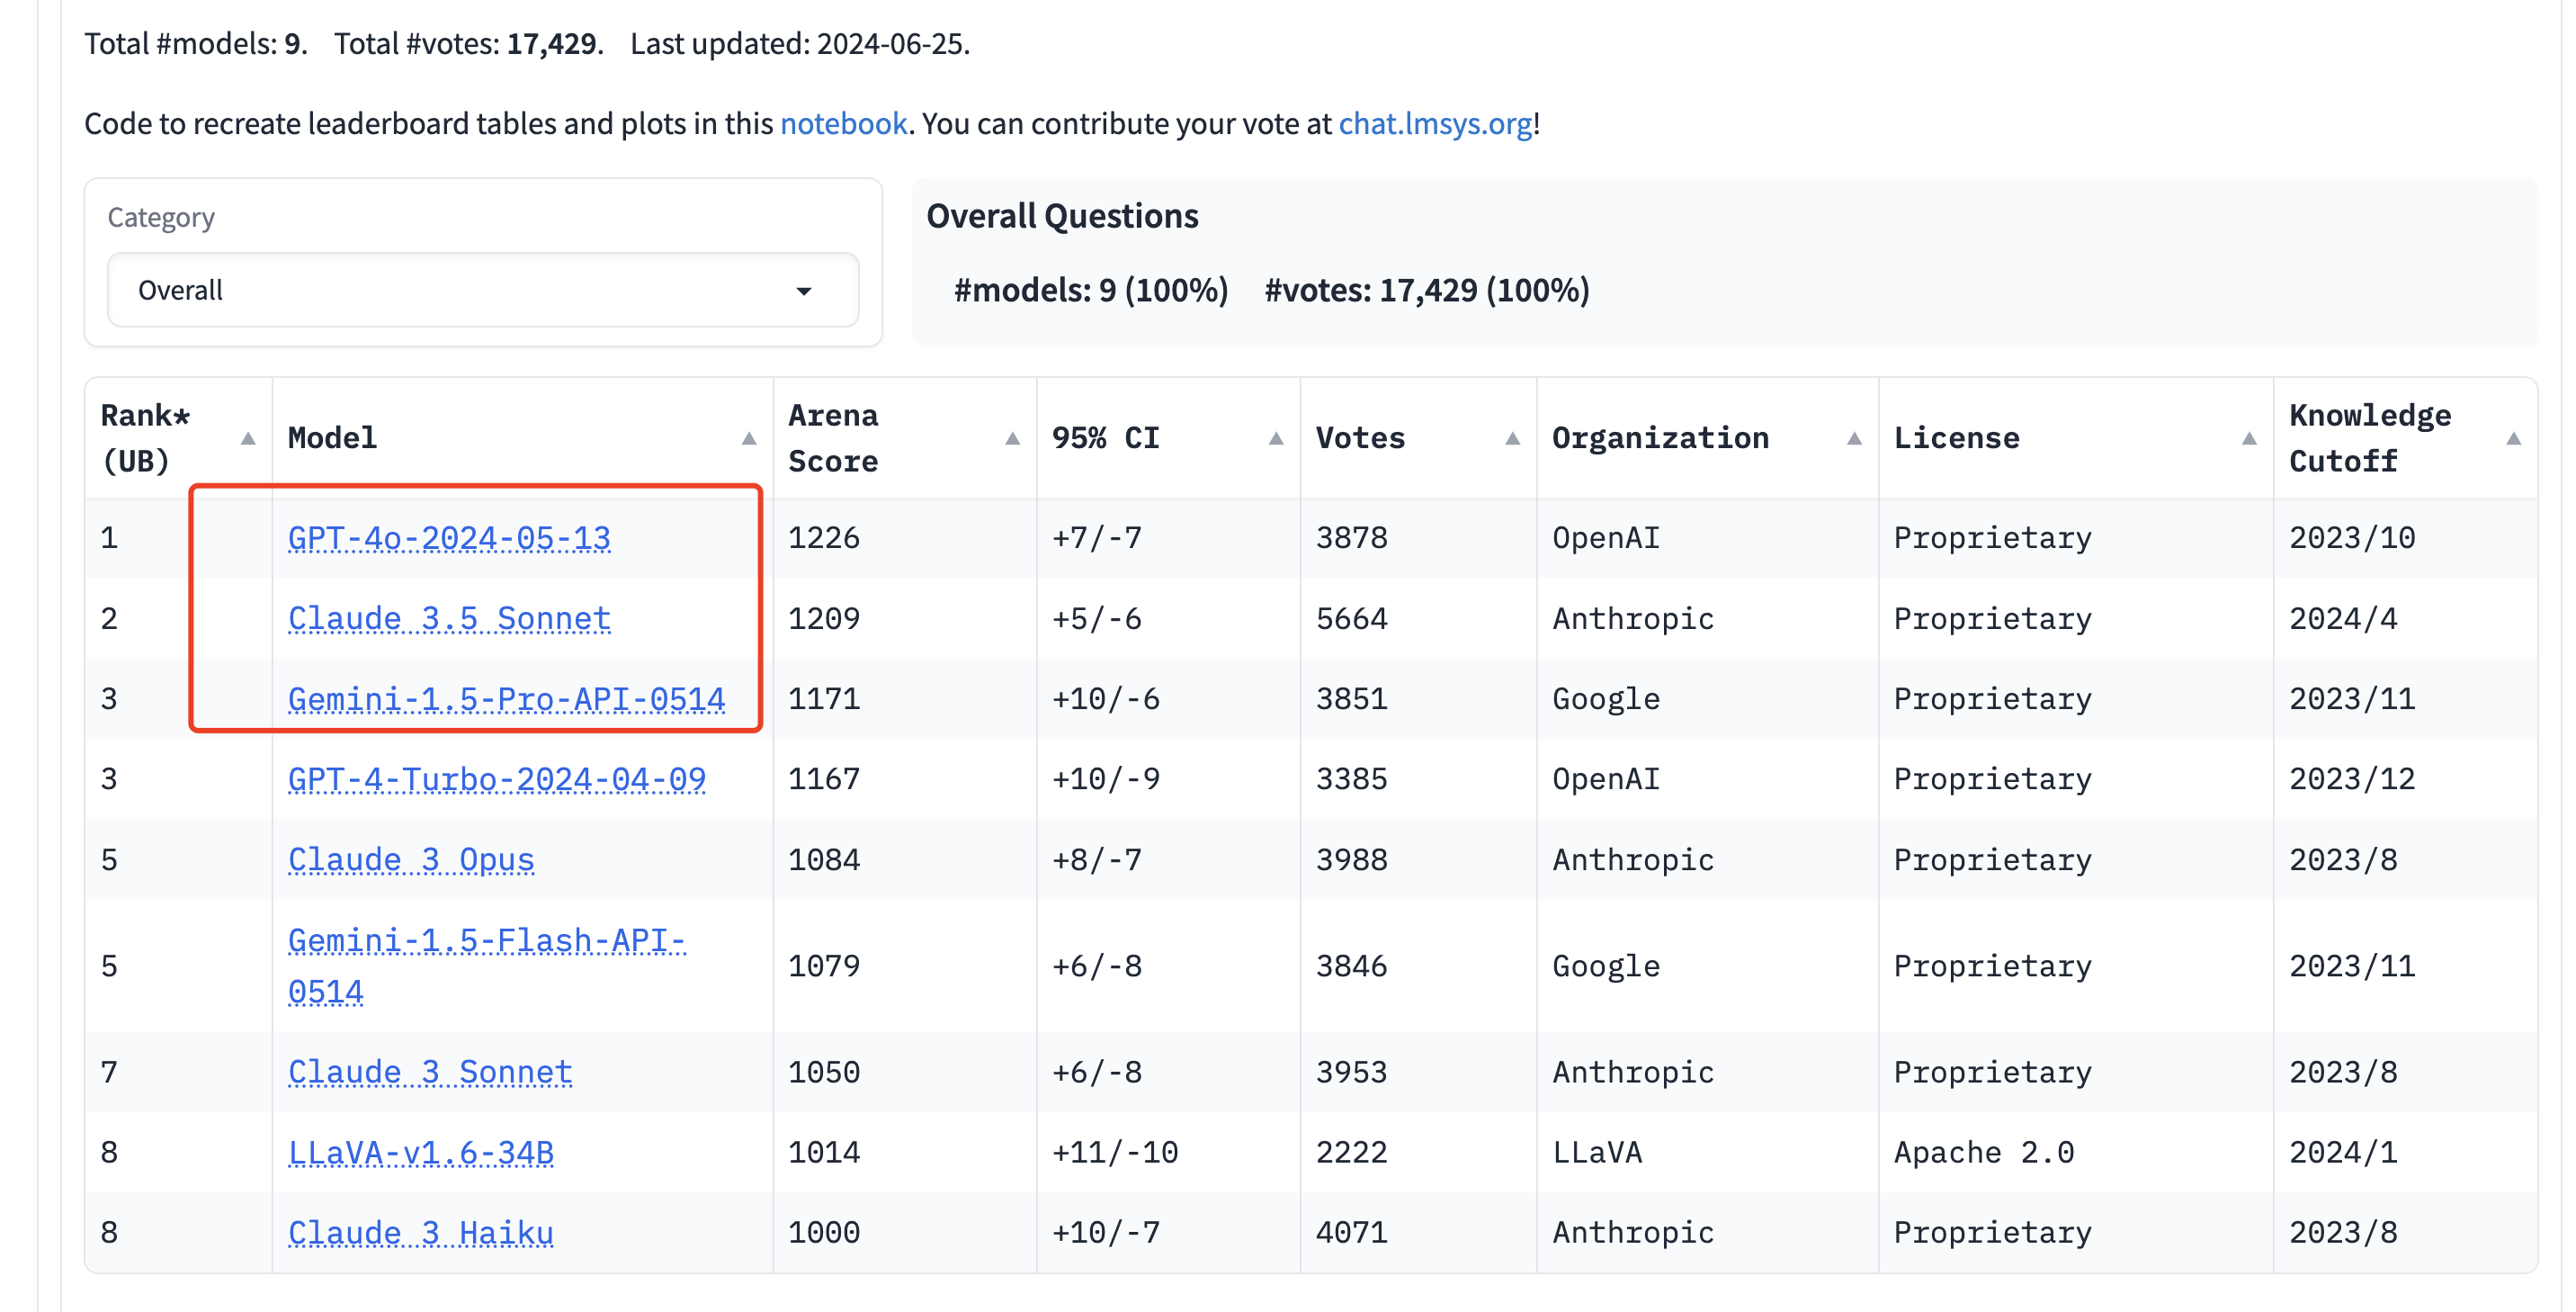Sort by 95% CI arrow icon
Screen dimensions: 2576x1312
pos(1276,438)
